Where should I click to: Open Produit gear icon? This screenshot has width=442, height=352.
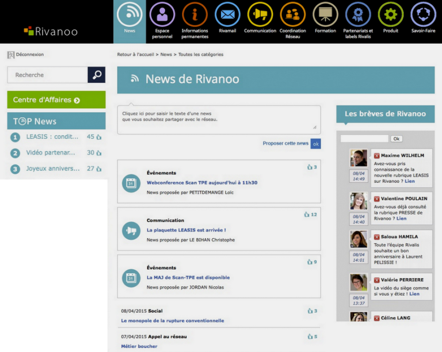(391, 14)
